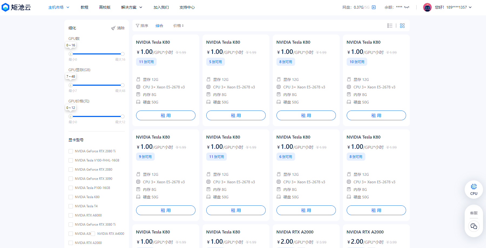Open WeChat customer service icon
486x248 pixels.
pyautogui.click(x=474, y=226)
